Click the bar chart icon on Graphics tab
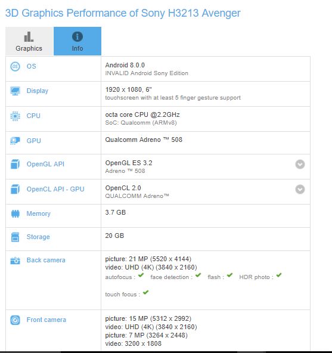The height and width of the screenshot is (353, 332). click(29, 36)
